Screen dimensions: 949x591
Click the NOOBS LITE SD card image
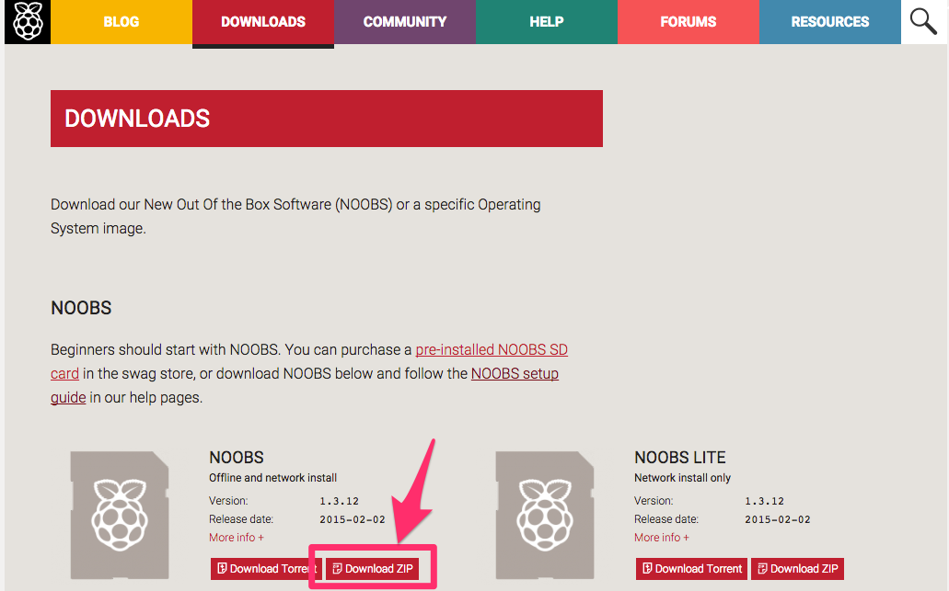(x=545, y=515)
